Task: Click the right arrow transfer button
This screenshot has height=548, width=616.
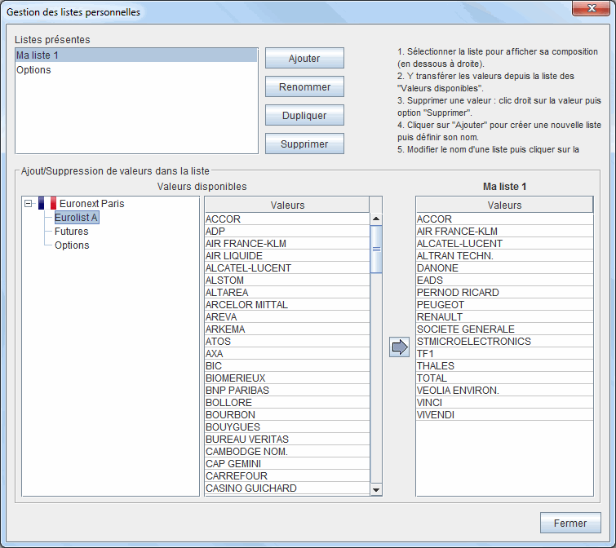Action: click(399, 347)
